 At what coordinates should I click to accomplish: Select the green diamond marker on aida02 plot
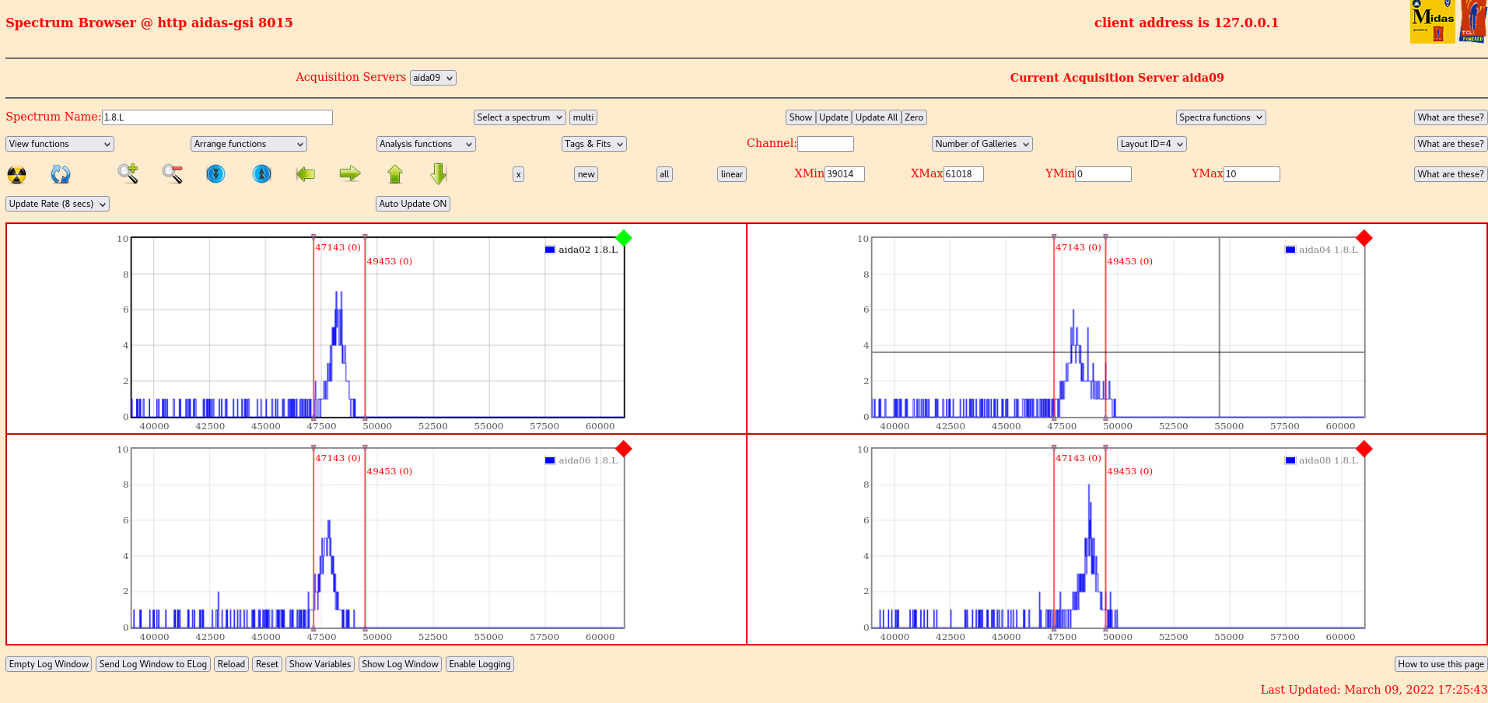pyautogui.click(x=623, y=238)
